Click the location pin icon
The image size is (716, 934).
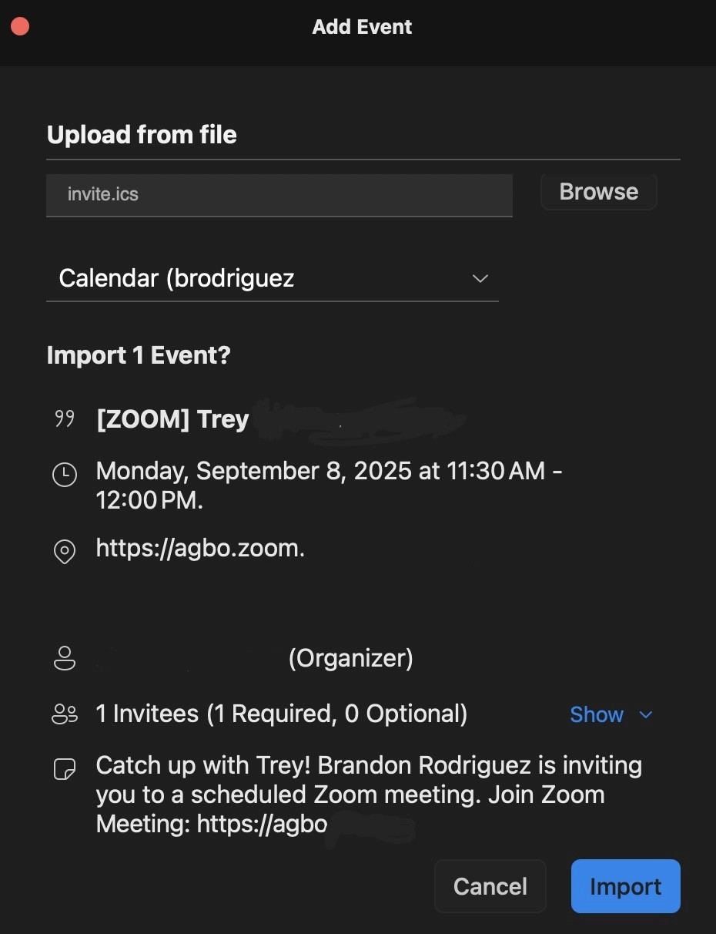[65, 552]
